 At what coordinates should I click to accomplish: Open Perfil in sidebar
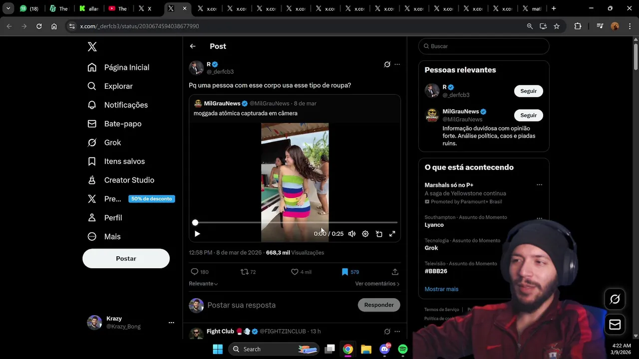pyautogui.click(x=104, y=218)
